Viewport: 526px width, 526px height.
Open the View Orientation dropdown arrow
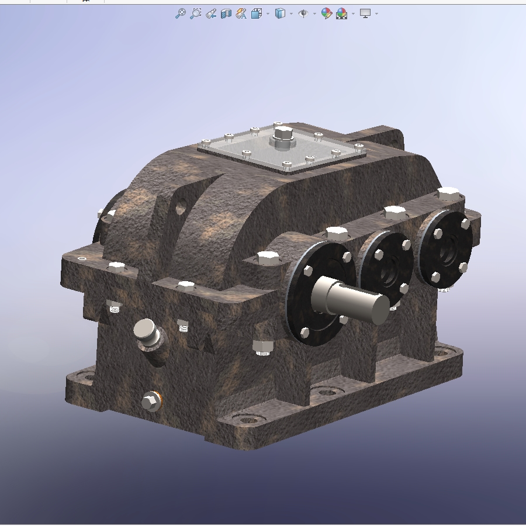(x=268, y=14)
